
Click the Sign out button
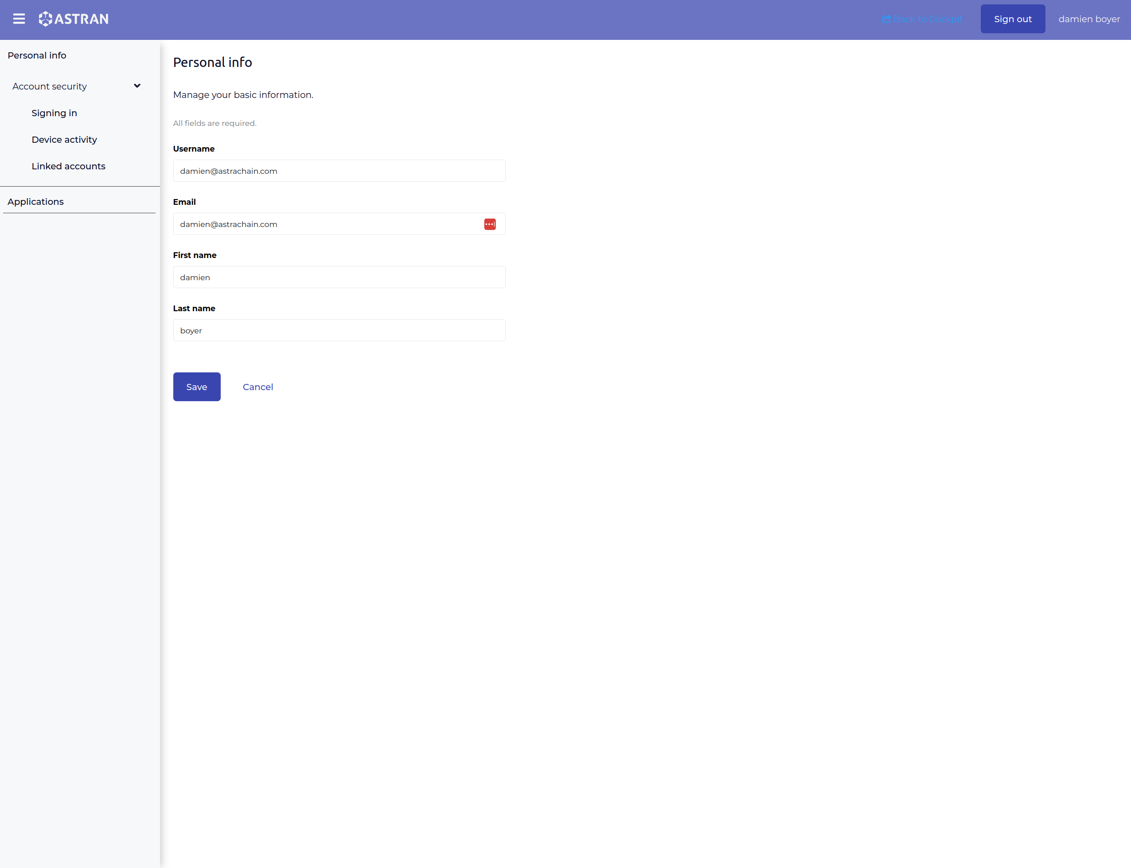point(1013,19)
